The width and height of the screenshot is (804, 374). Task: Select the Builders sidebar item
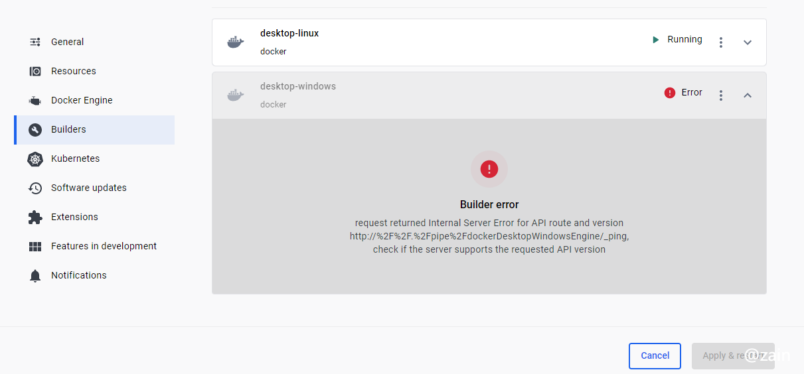pyautogui.click(x=94, y=129)
